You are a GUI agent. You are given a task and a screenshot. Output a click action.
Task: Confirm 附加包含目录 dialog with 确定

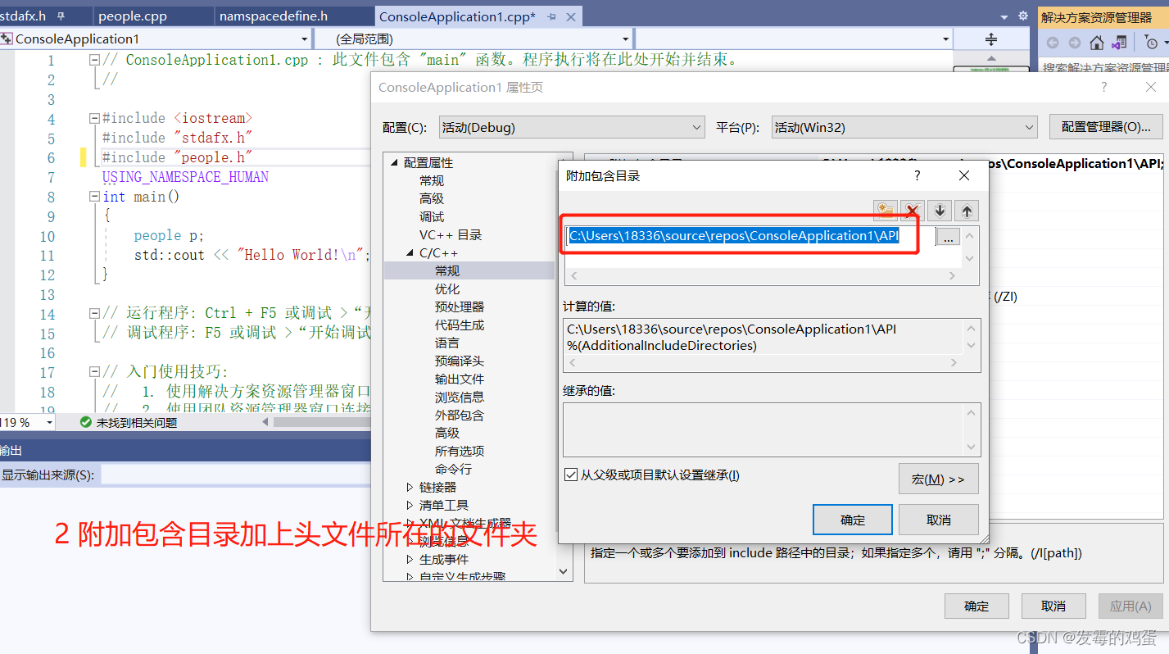tap(853, 520)
